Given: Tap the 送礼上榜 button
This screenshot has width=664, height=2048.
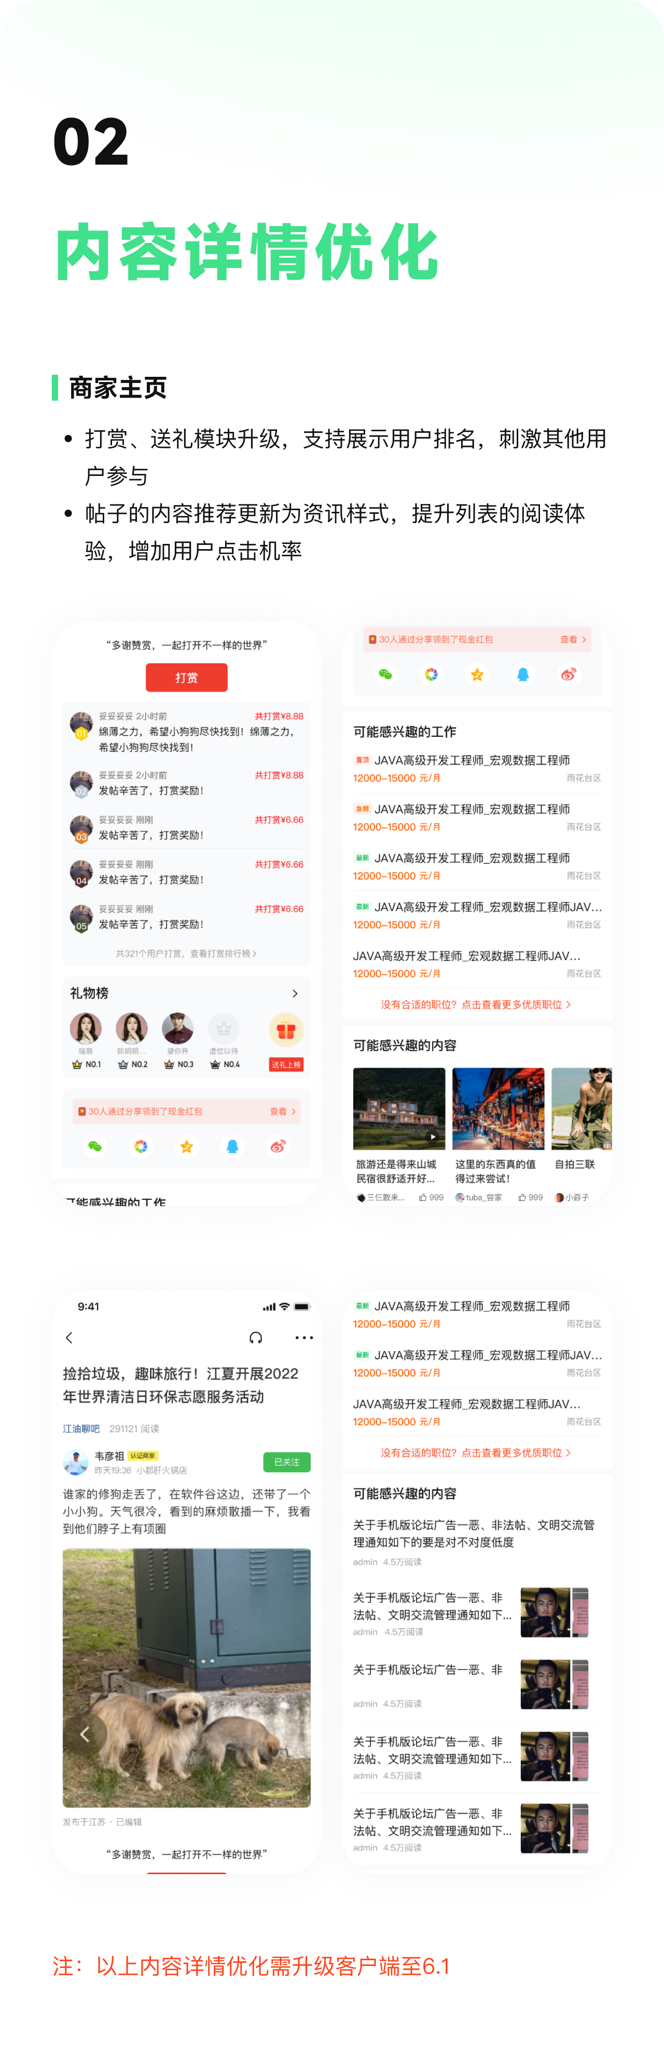Looking at the screenshot, I should coord(286,1064).
